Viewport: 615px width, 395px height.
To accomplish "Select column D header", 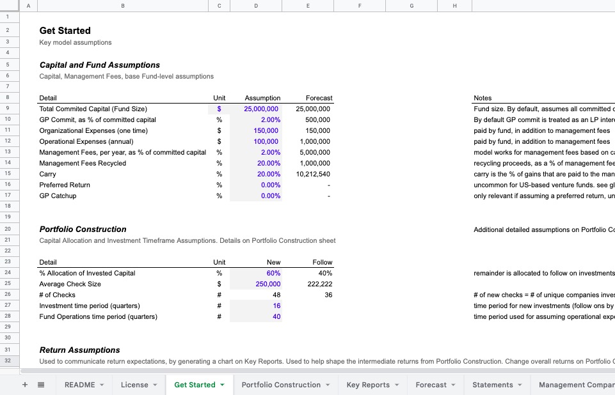I will (x=256, y=6).
